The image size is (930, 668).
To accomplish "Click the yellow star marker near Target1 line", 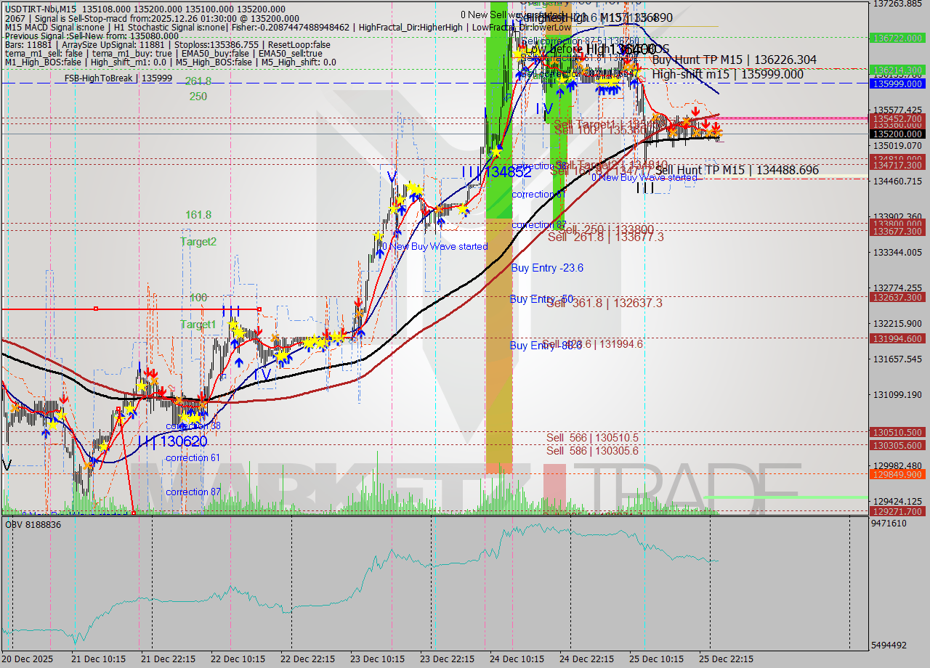I will coord(235,327).
